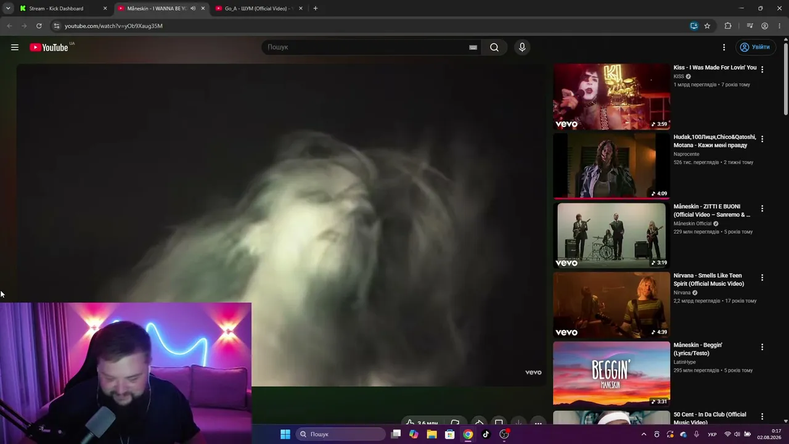Open the Måneskin - ZITTI E BUONI title
789x444 pixels.
click(x=713, y=210)
